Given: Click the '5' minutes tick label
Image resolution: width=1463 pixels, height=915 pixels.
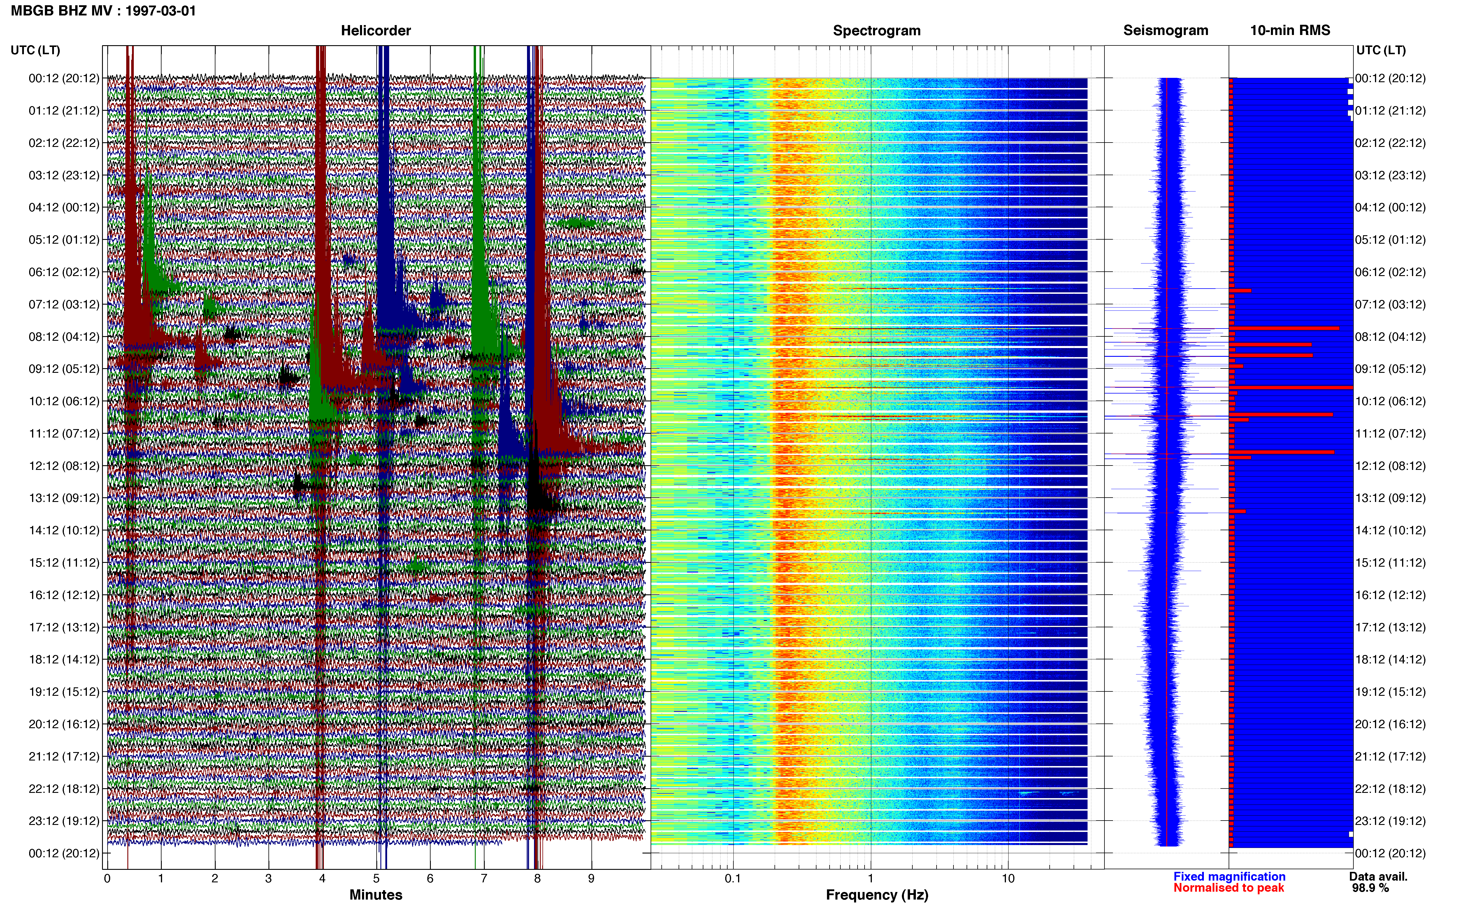Looking at the screenshot, I should point(376,878).
